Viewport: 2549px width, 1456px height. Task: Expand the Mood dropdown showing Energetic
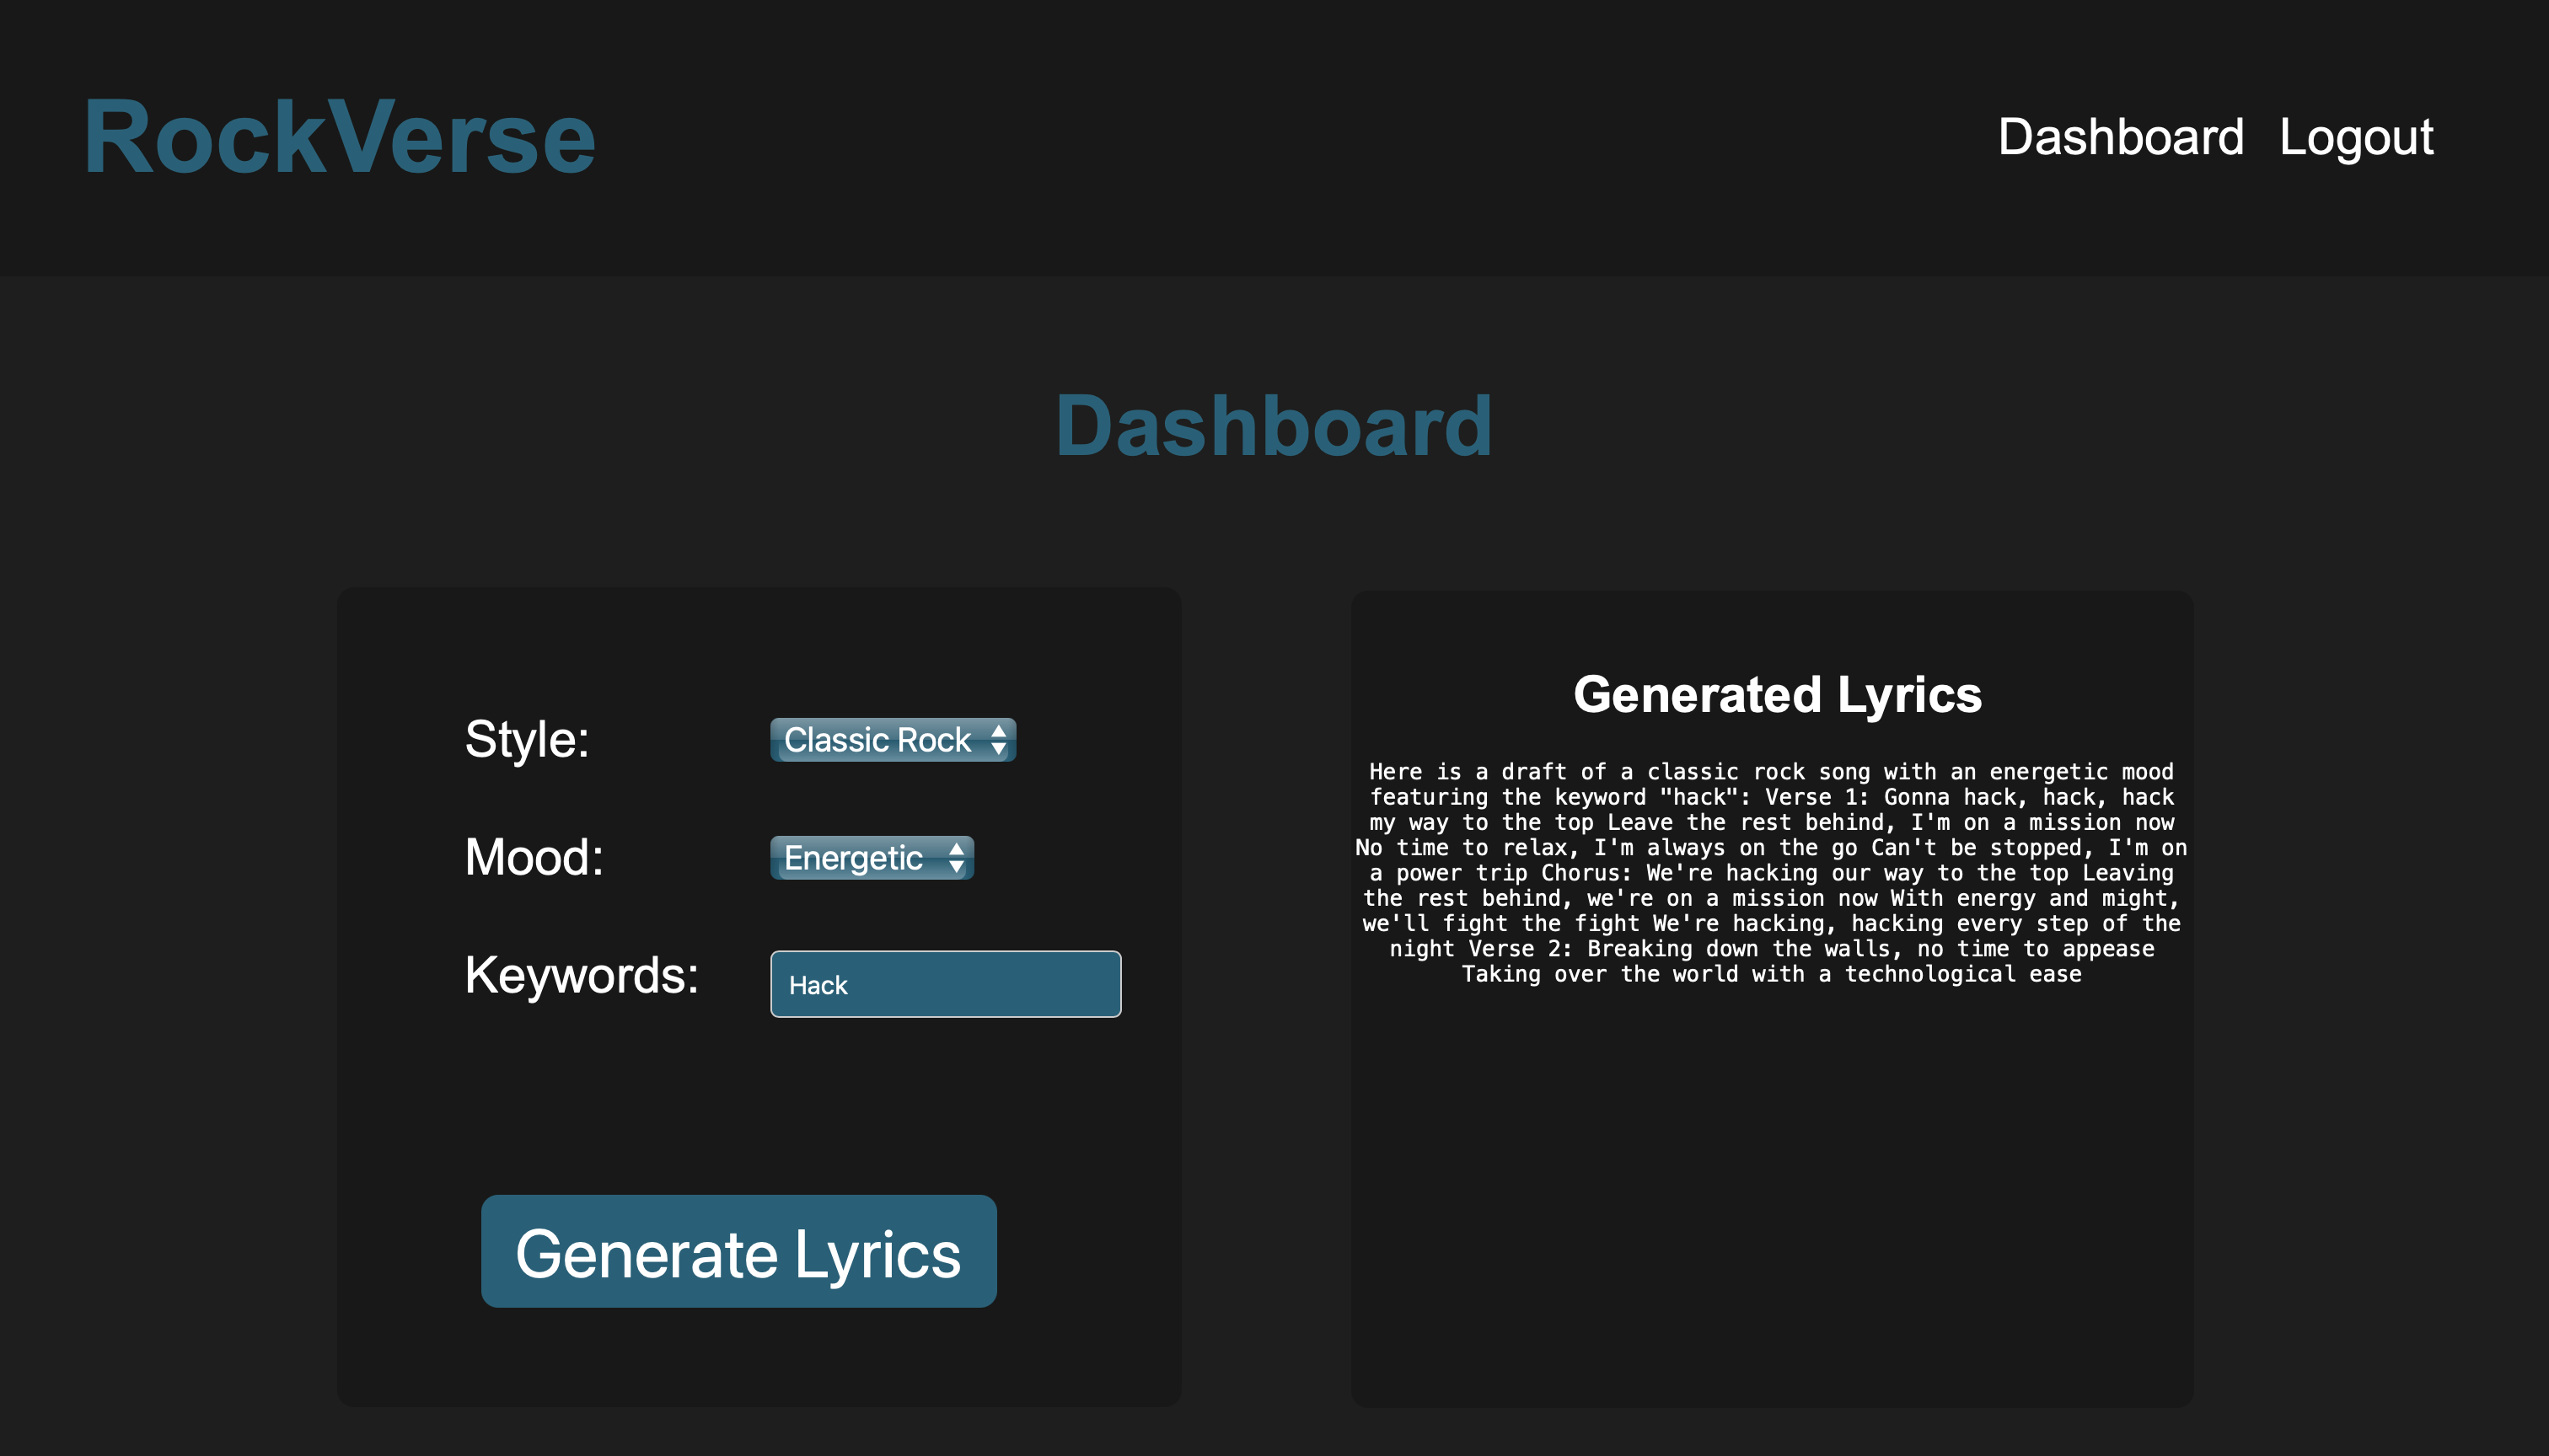tap(853, 858)
